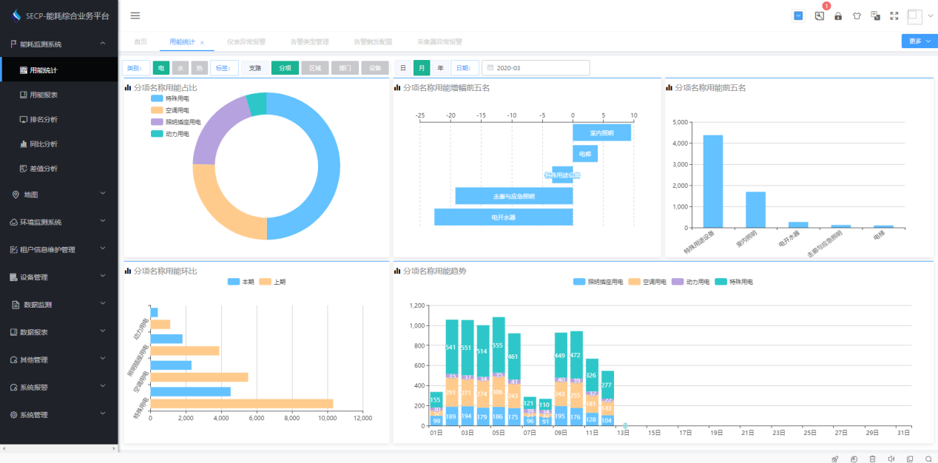The width and height of the screenshot is (938, 463).
Task: Click the lock screen icon
Action: point(838,16)
